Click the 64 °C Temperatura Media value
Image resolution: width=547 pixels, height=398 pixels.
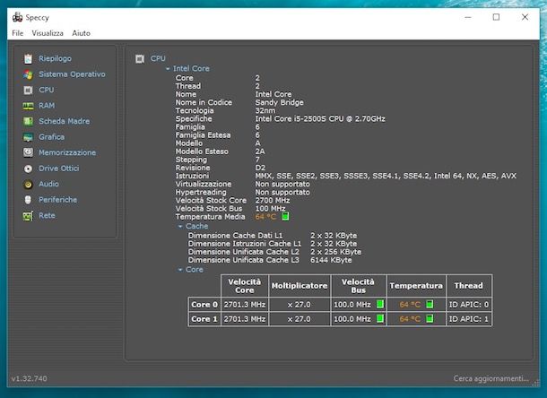[265, 217]
